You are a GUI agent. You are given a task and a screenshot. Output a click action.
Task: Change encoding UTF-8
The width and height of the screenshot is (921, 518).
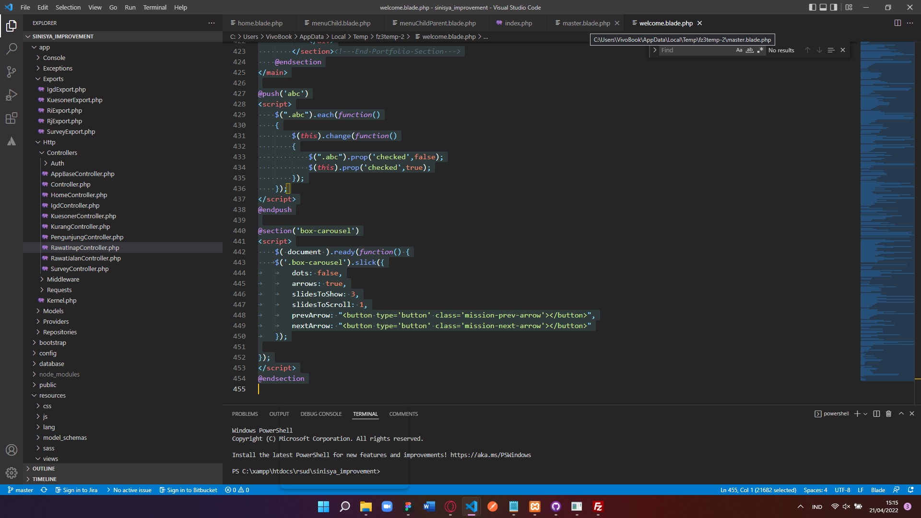pos(842,490)
